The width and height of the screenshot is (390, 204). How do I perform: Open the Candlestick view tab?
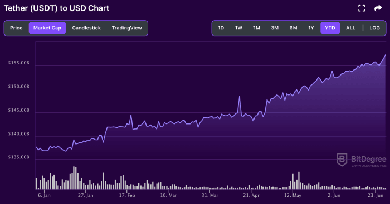coord(86,28)
